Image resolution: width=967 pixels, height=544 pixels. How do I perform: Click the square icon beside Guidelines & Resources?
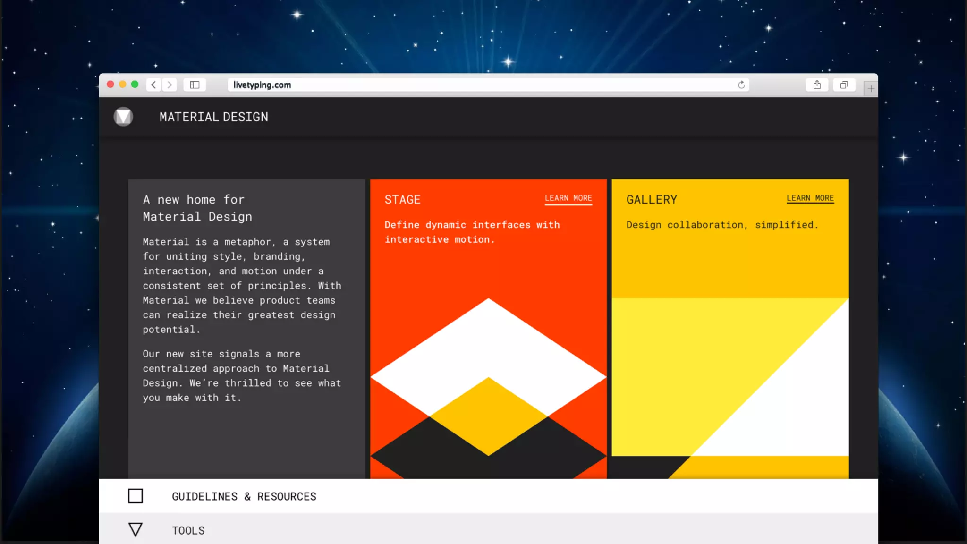136,496
